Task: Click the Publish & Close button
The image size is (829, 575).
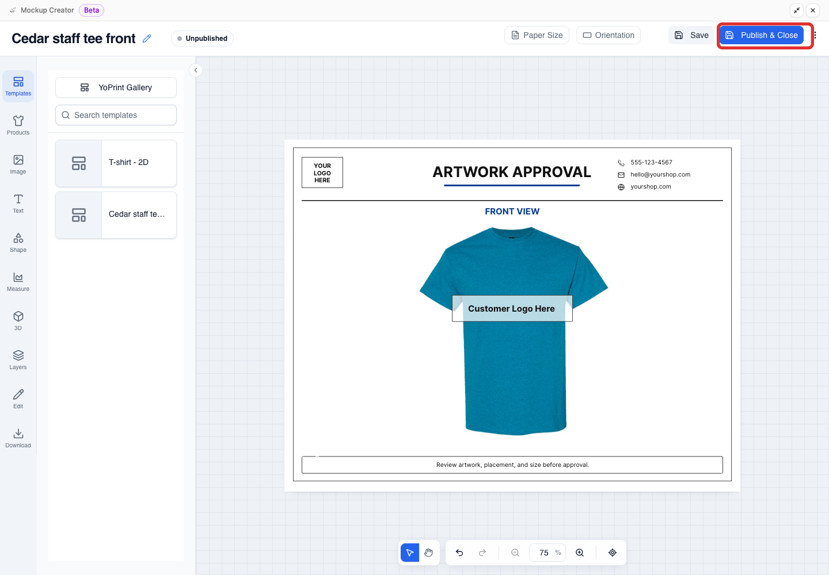Action: point(762,35)
